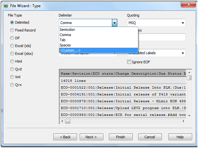Image resolution: width=198 pixels, height=148 pixels.
Task: Enable the Ignore EOF checkbox
Action: [x=129, y=62]
